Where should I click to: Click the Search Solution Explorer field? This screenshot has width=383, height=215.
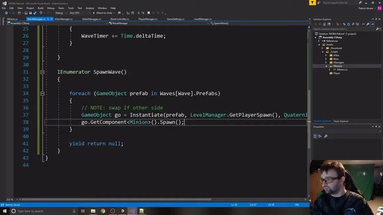(x=345, y=29)
